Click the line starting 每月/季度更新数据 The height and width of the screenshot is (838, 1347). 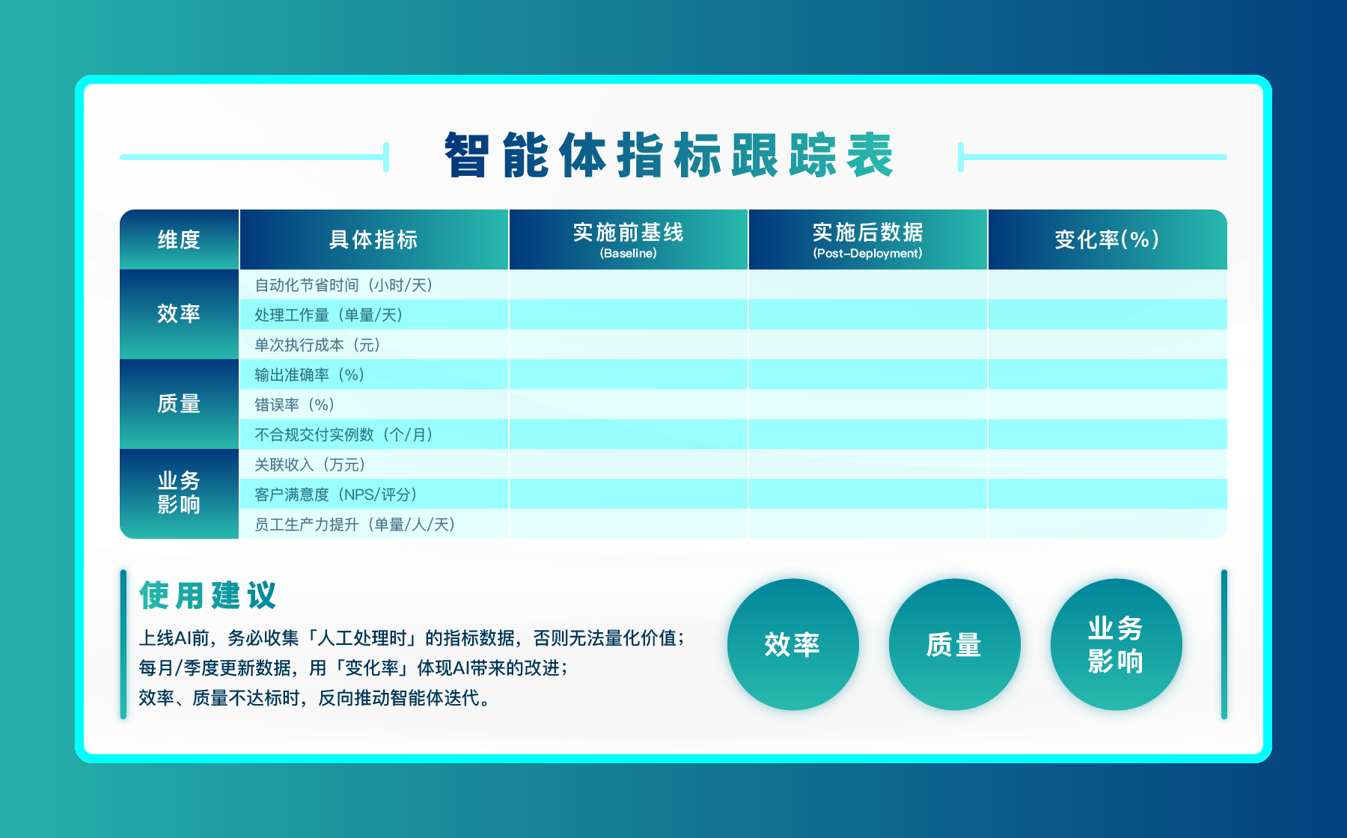[x=353, y=667]
